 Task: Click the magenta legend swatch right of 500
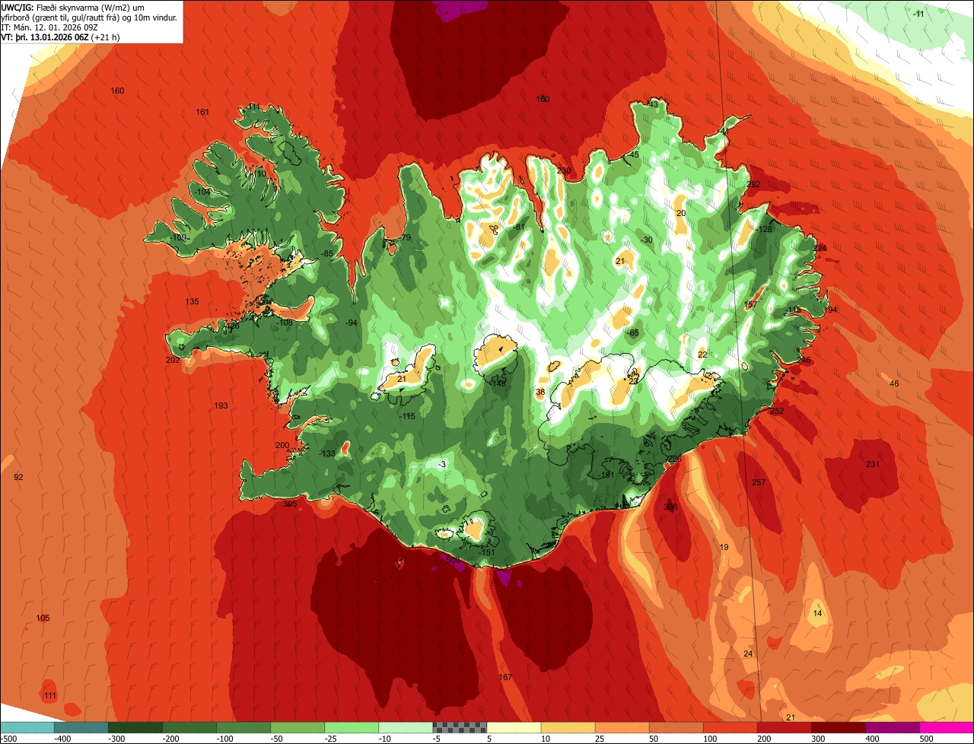tap(947, 727)
